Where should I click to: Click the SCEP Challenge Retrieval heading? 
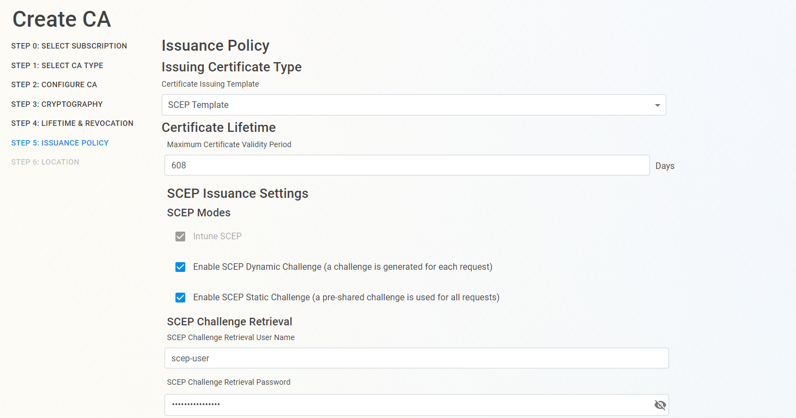click(x=230, y=322)
